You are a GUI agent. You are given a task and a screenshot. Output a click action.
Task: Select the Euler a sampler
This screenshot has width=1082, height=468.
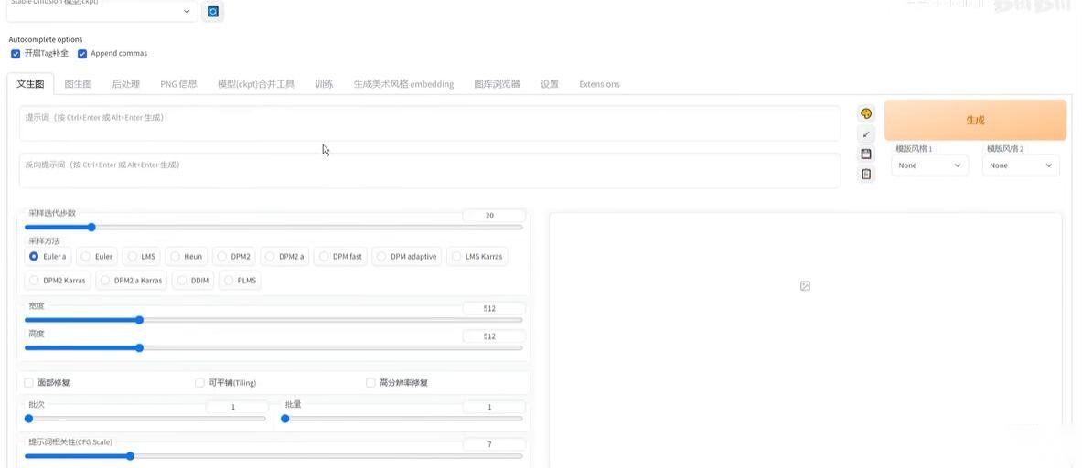tap(48, 257)
